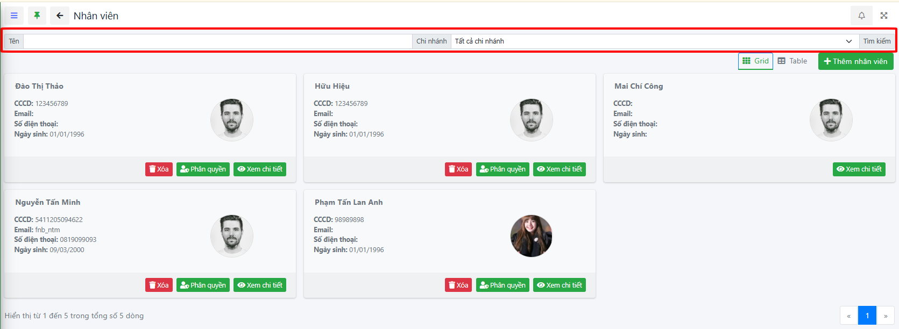Toggle fullscreen with the expand icon

pos(884,16)
